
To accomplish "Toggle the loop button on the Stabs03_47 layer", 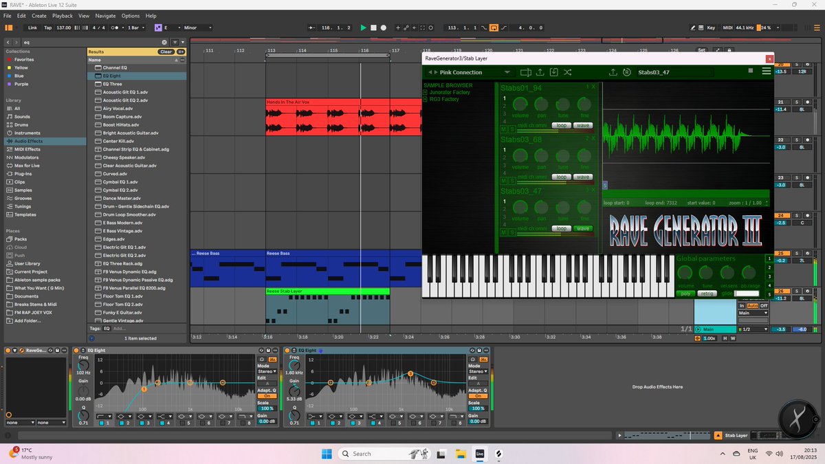I will (x=561, y=228).
